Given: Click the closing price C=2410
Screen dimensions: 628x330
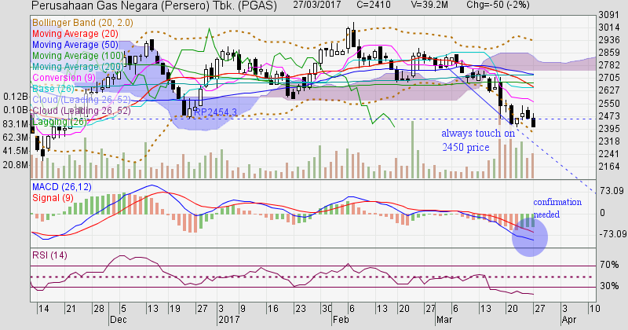Looking at the screenshot, I should point(374,5).
